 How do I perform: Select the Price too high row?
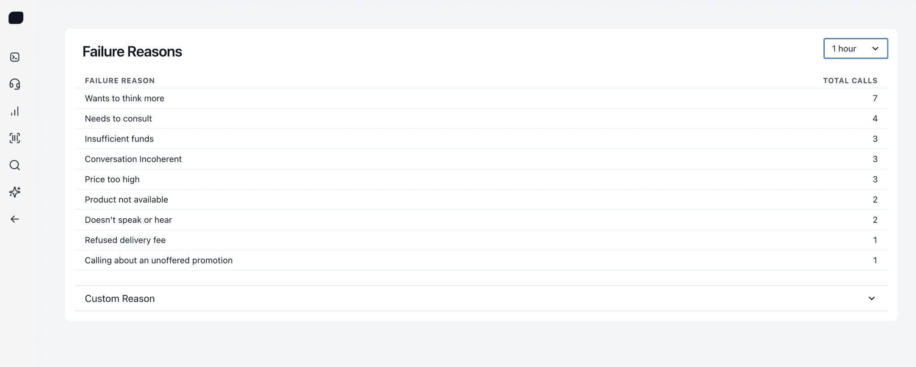point(112,179)
